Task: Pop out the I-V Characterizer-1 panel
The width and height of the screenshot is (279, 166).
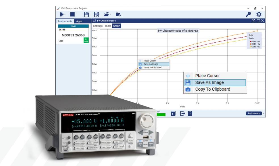Action: click(253, 21)
